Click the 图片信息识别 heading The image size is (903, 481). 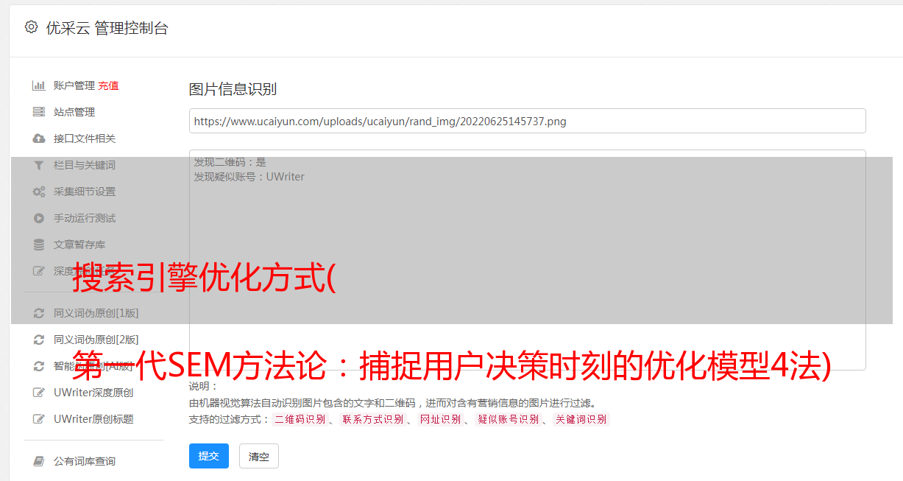pyautogui.click(x=233, y=90)
